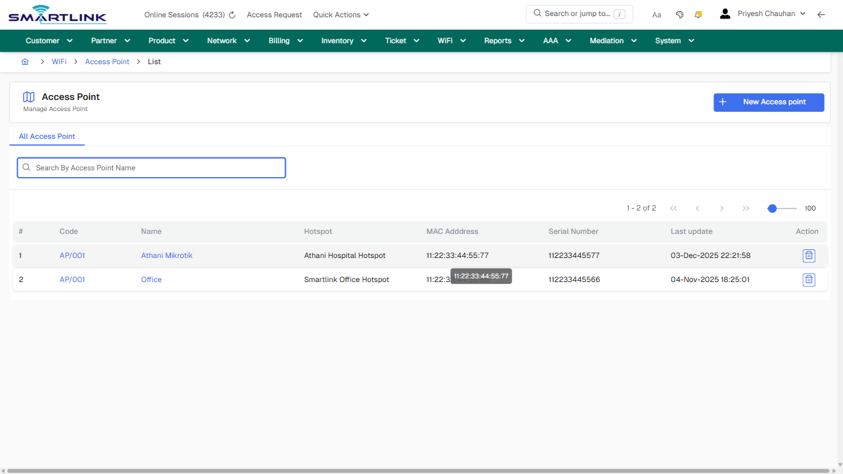Open the Office access point name link

[x=151, y=279]
